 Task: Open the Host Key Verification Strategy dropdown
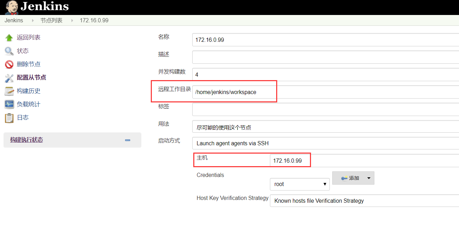pos(364,201)
